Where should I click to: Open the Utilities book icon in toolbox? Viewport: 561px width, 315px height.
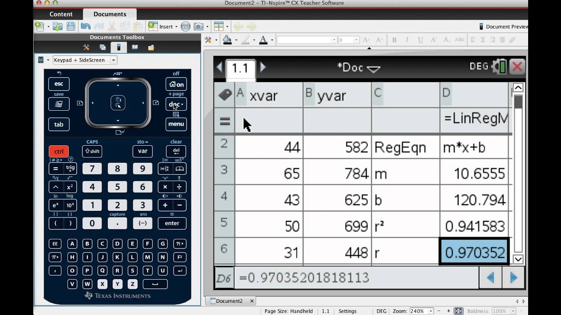(135, 47)
